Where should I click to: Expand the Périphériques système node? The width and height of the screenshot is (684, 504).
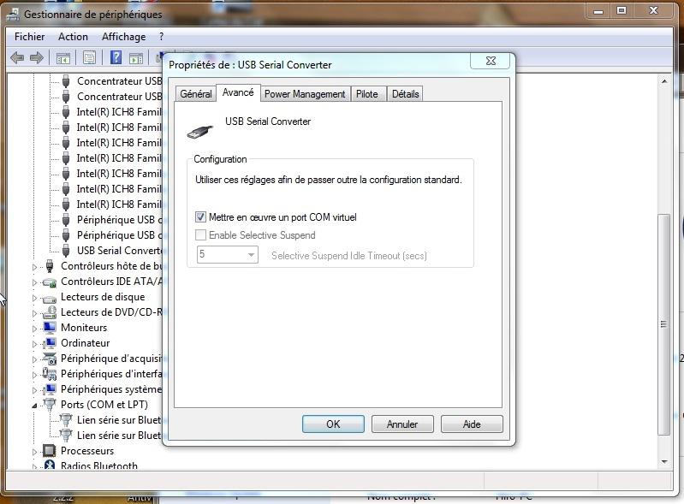35,390
